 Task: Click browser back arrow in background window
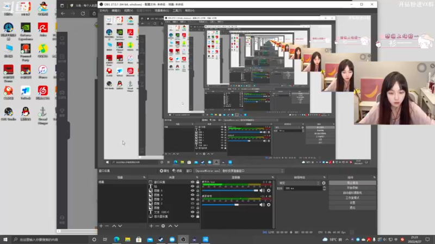63,13
